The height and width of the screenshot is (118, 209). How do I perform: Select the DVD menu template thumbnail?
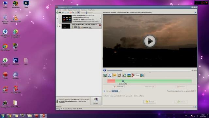coord(67,19)
